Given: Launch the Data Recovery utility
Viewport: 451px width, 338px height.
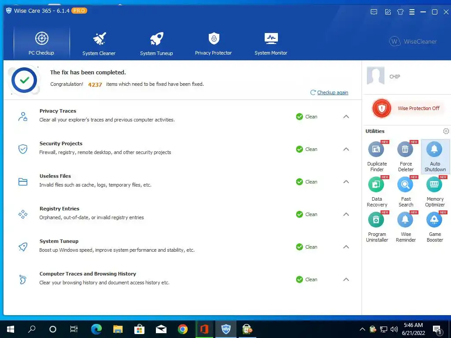Looking at the screenshot, I should pyautogui.click(x=377, y=192).
